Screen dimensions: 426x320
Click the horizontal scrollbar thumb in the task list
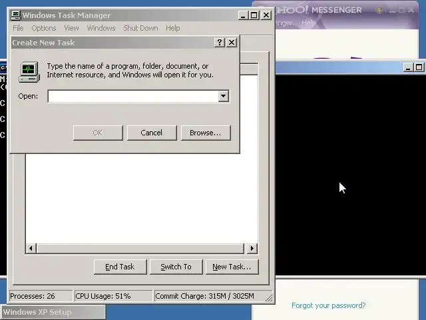click(x=140, y=248)
